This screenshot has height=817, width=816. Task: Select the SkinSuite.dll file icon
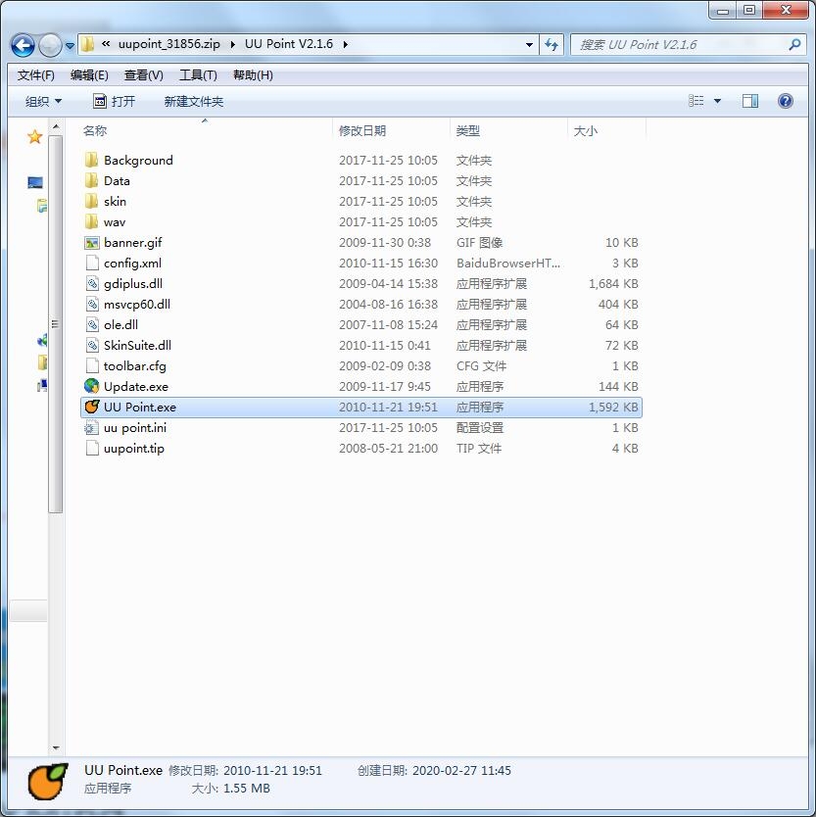click(x=92, y=346)
